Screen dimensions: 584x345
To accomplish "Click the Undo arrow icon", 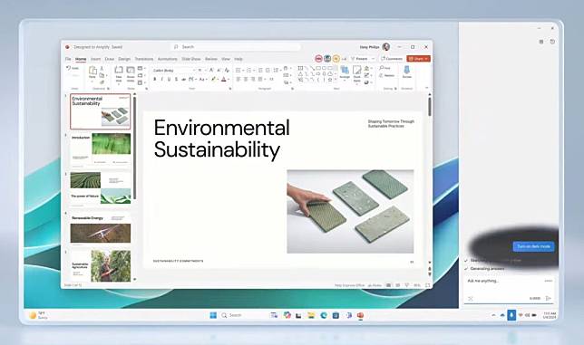I will point(69,68).
